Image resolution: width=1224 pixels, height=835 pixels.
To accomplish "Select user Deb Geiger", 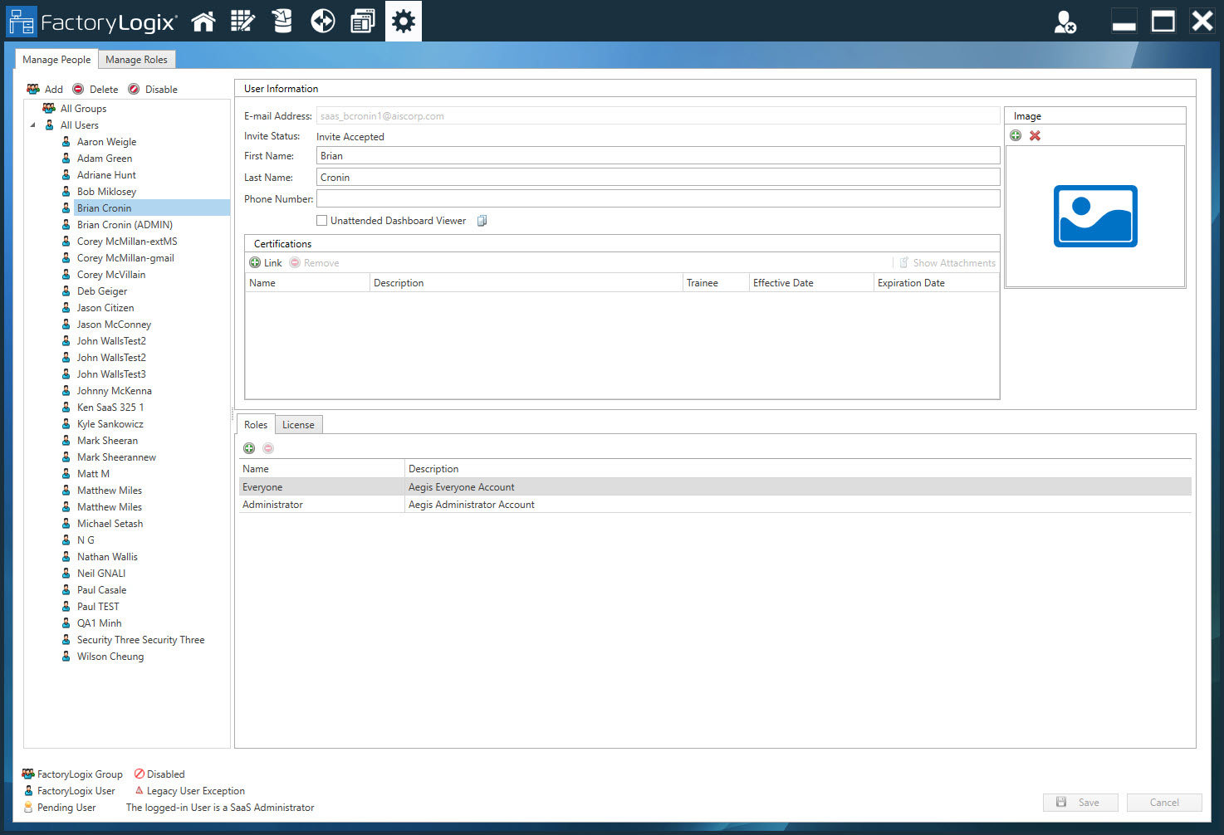I will 102,291.
